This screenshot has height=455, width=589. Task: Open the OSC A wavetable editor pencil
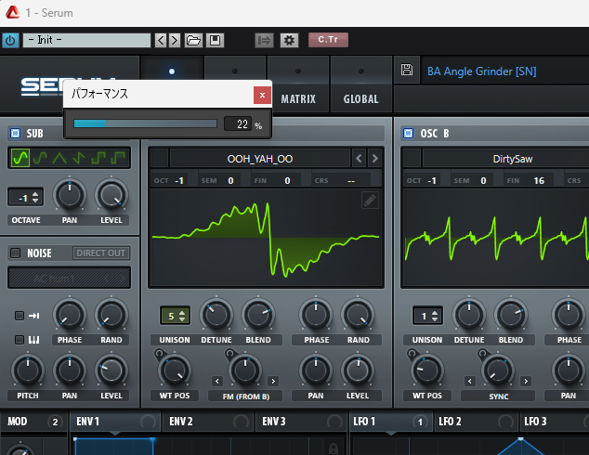pyautogui.click(x=370, y=200)
